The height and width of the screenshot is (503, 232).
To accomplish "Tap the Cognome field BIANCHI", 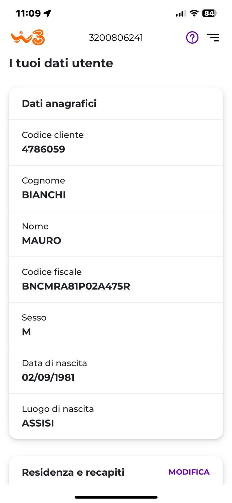I will (x=44, y=195).
